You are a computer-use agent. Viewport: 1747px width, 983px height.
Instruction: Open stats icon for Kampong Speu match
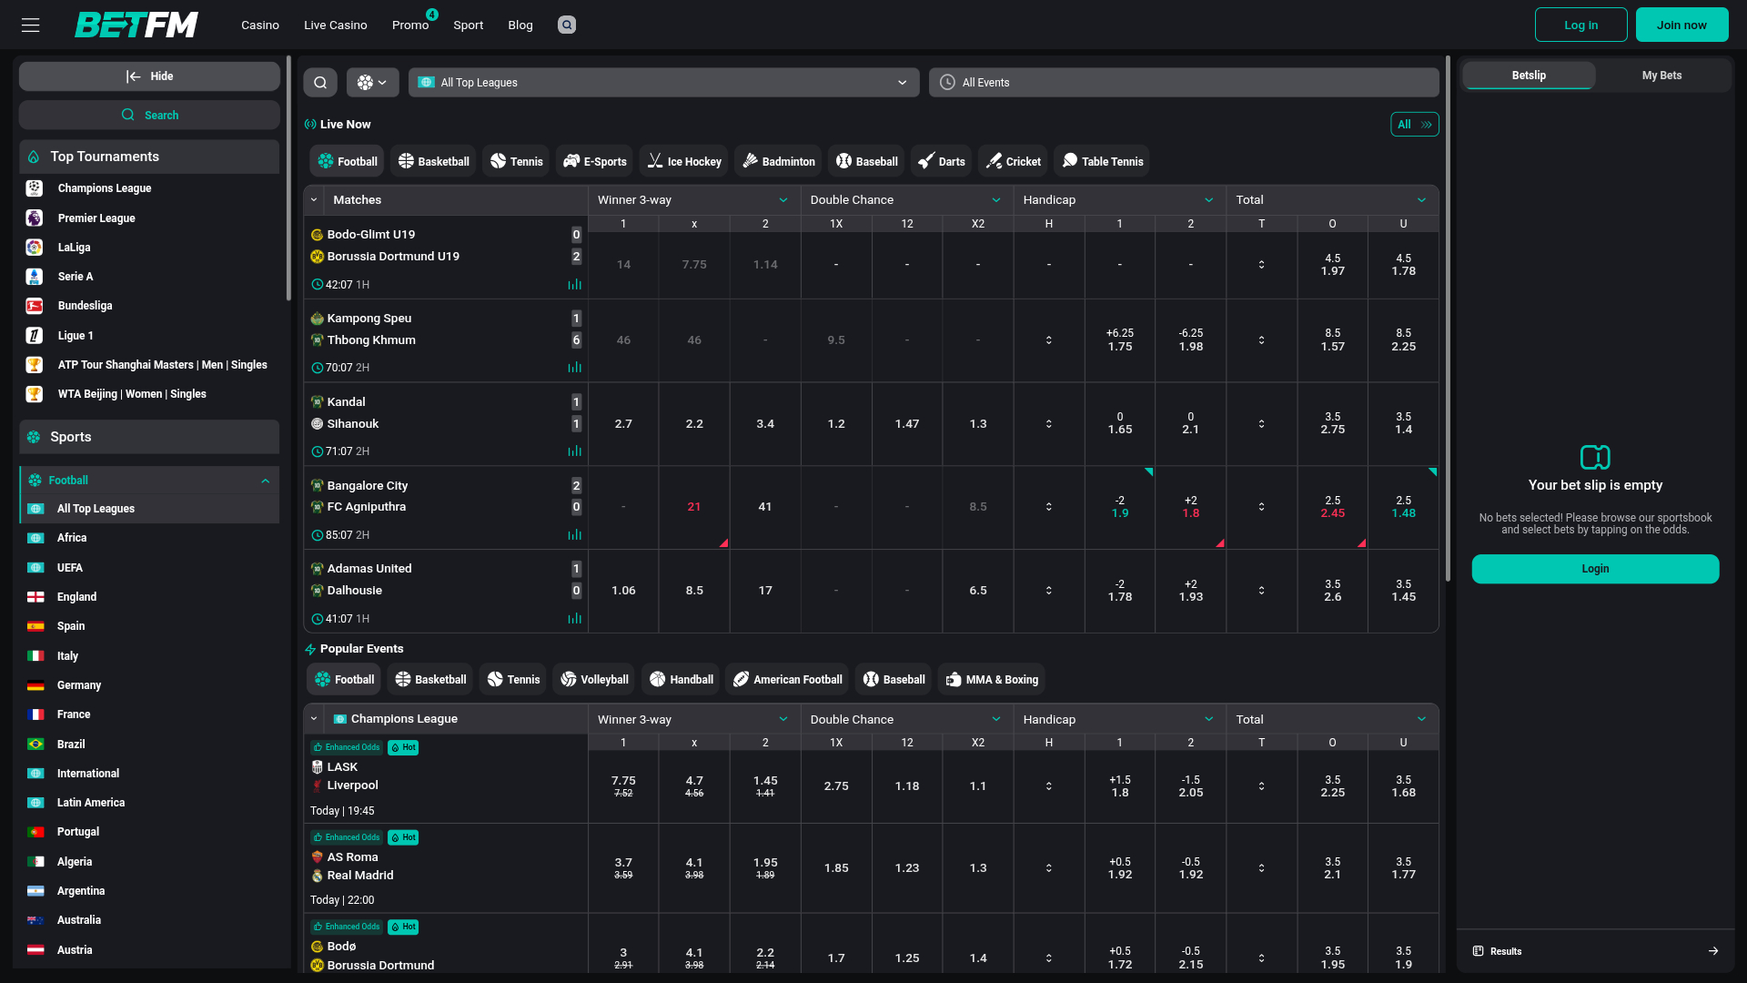click(x=574, y=368)
